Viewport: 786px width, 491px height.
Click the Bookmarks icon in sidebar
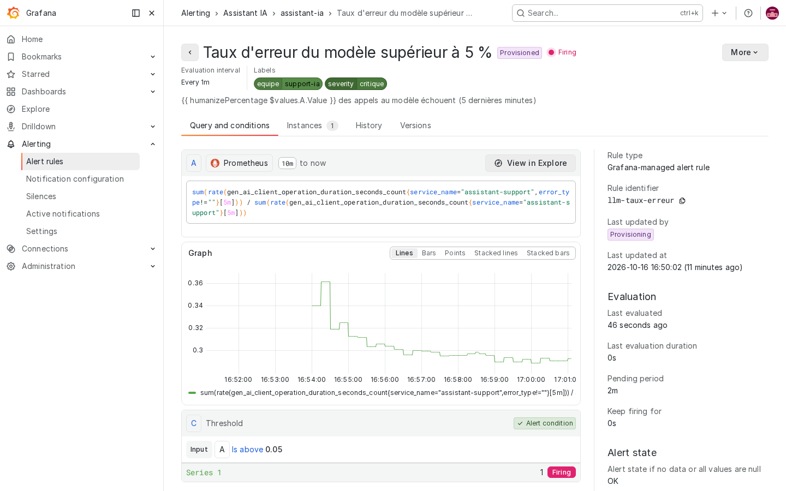(11, 57)
